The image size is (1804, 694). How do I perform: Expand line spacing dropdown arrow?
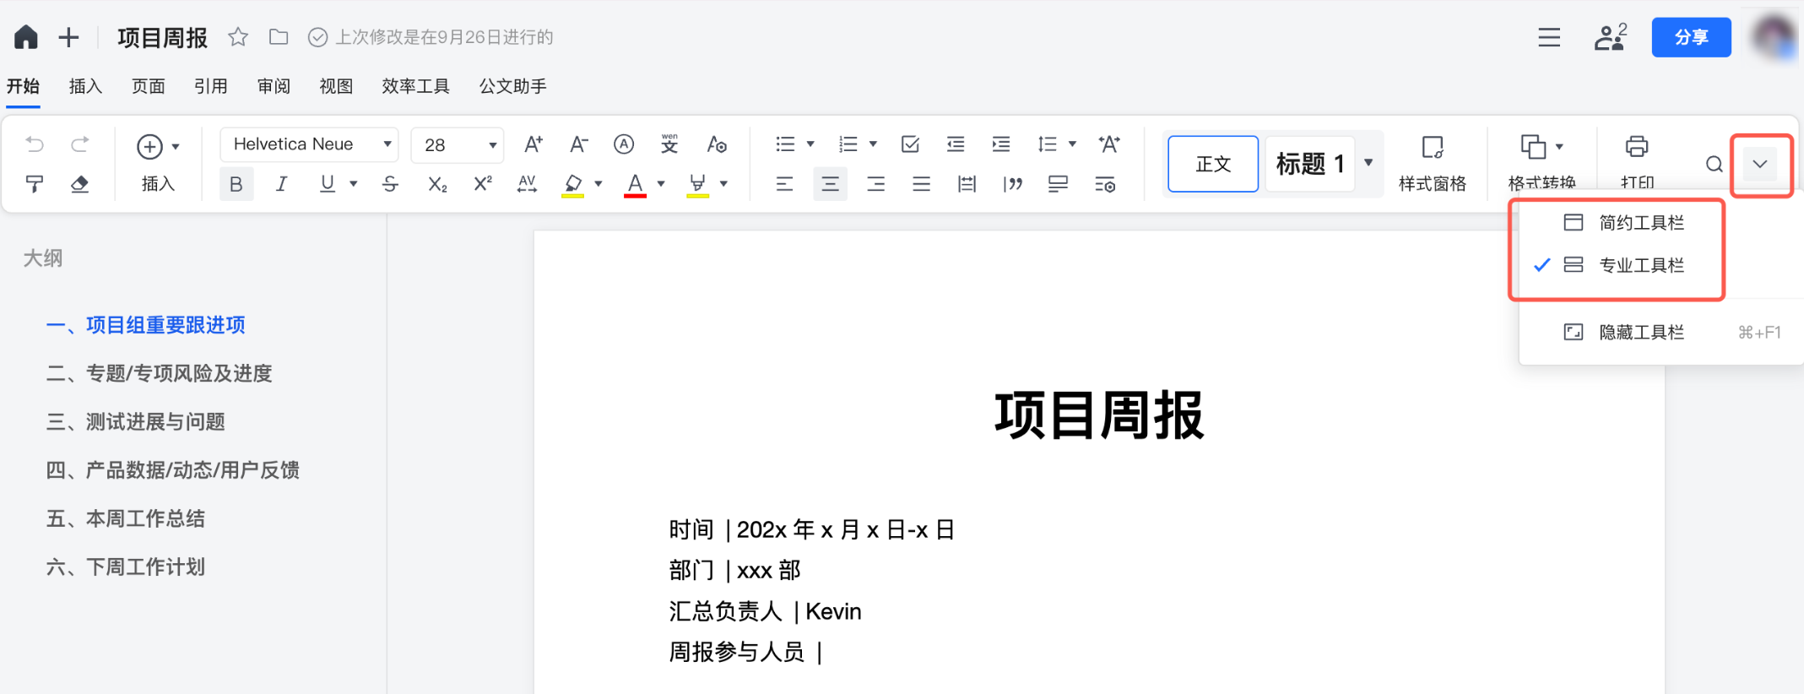tap(1073, 144)
